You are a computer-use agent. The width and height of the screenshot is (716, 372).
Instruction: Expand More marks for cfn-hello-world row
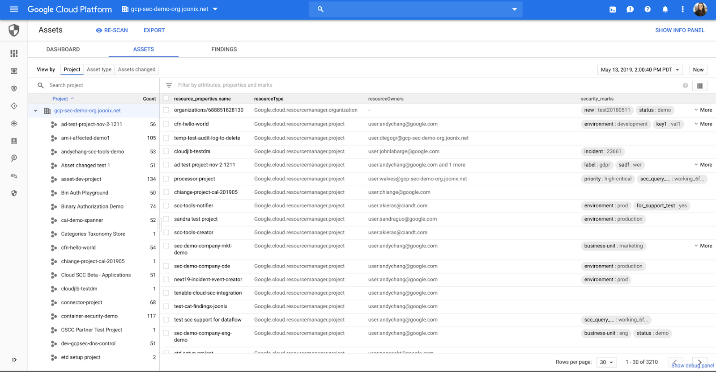pyautogui.click(x=703, y=124)
